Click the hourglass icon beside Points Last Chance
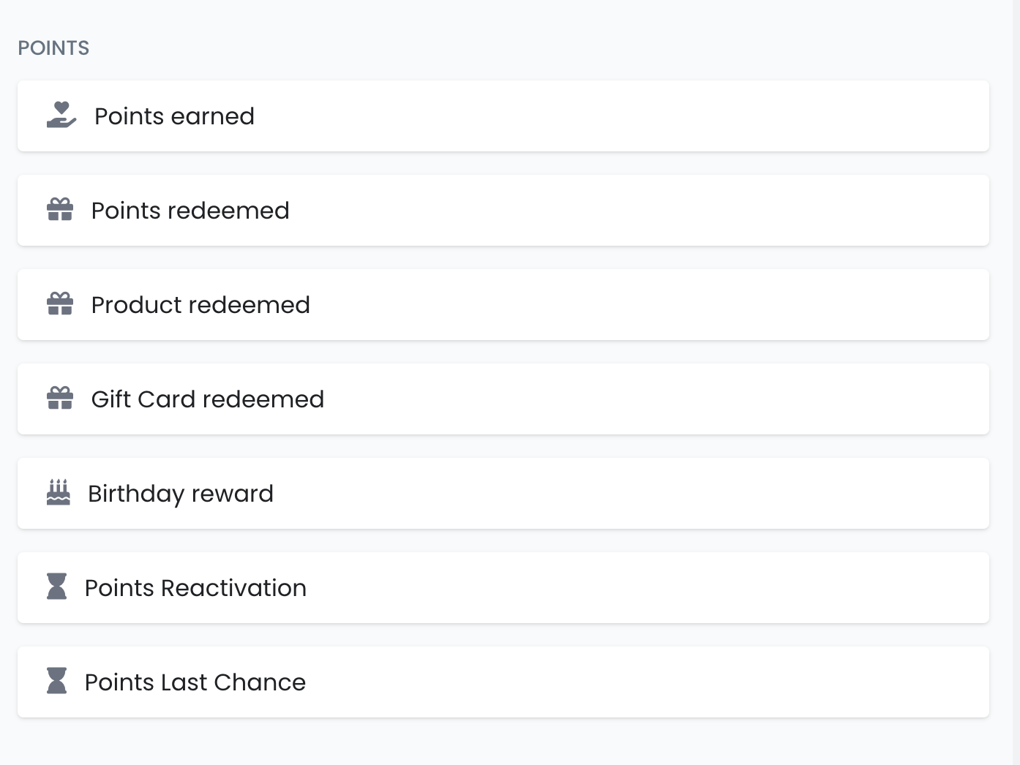Image resolution: width=1020 pixels, height=765 pixels. tap(56, 681)
